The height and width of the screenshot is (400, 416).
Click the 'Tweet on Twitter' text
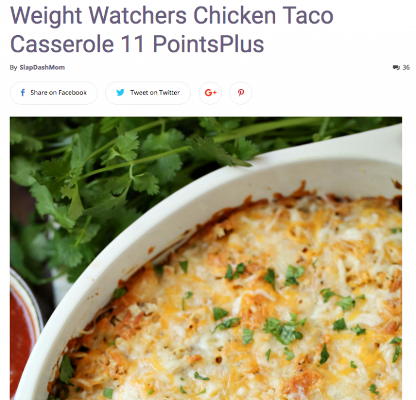(155, 93)
